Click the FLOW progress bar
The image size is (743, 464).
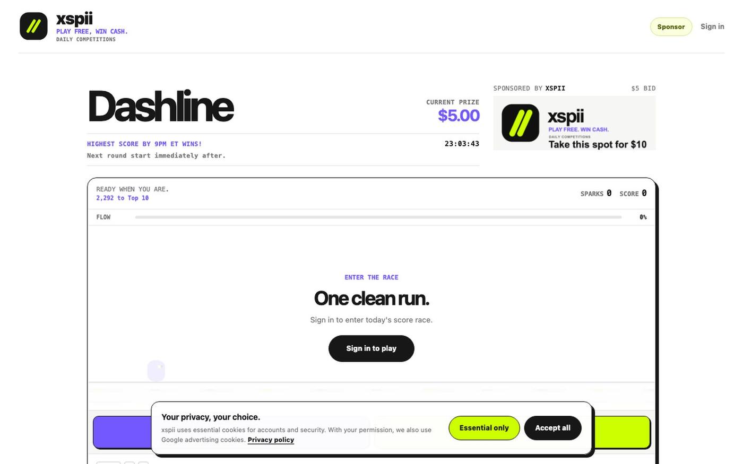(378, 217)
